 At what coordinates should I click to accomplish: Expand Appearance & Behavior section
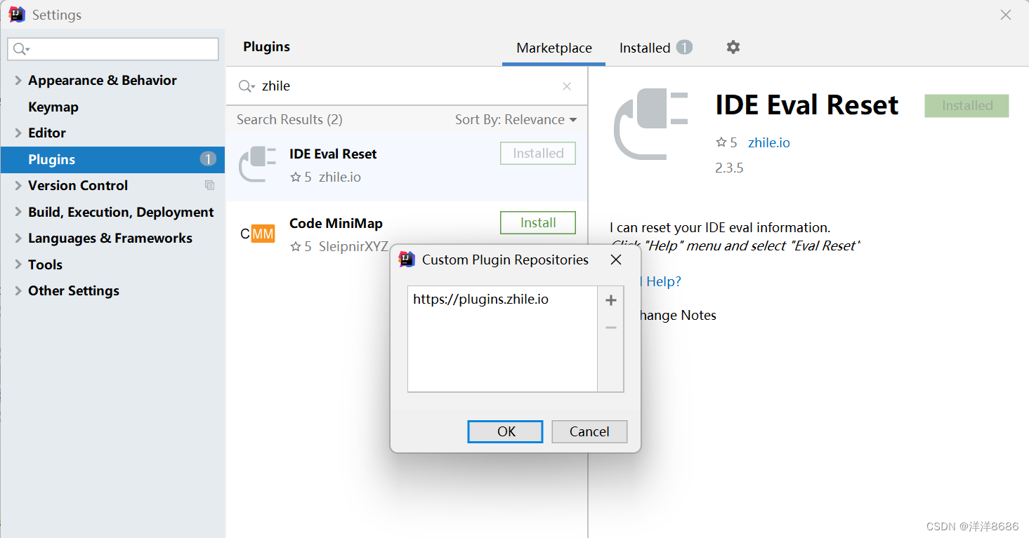coord(18,81)
